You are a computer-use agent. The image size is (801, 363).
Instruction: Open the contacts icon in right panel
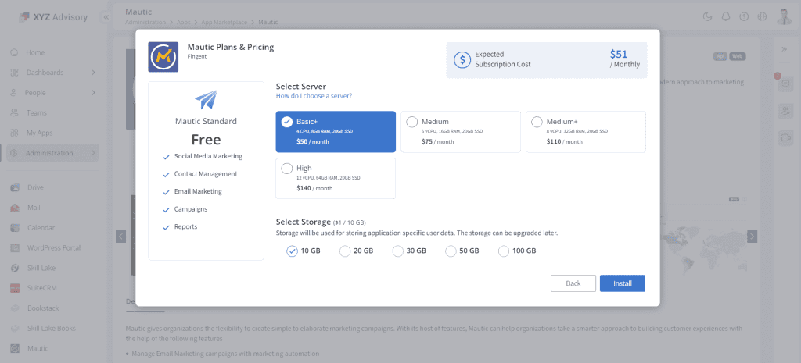pyautogui.click(x=785, y=111)
